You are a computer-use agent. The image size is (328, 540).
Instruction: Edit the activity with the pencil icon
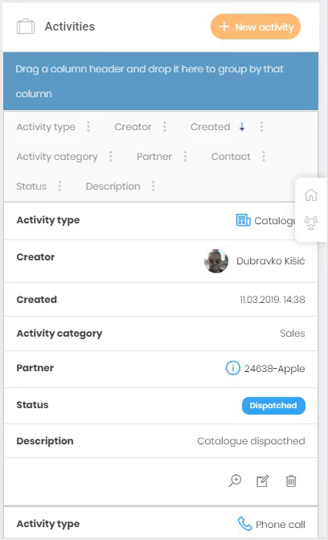tap(263, 481)
